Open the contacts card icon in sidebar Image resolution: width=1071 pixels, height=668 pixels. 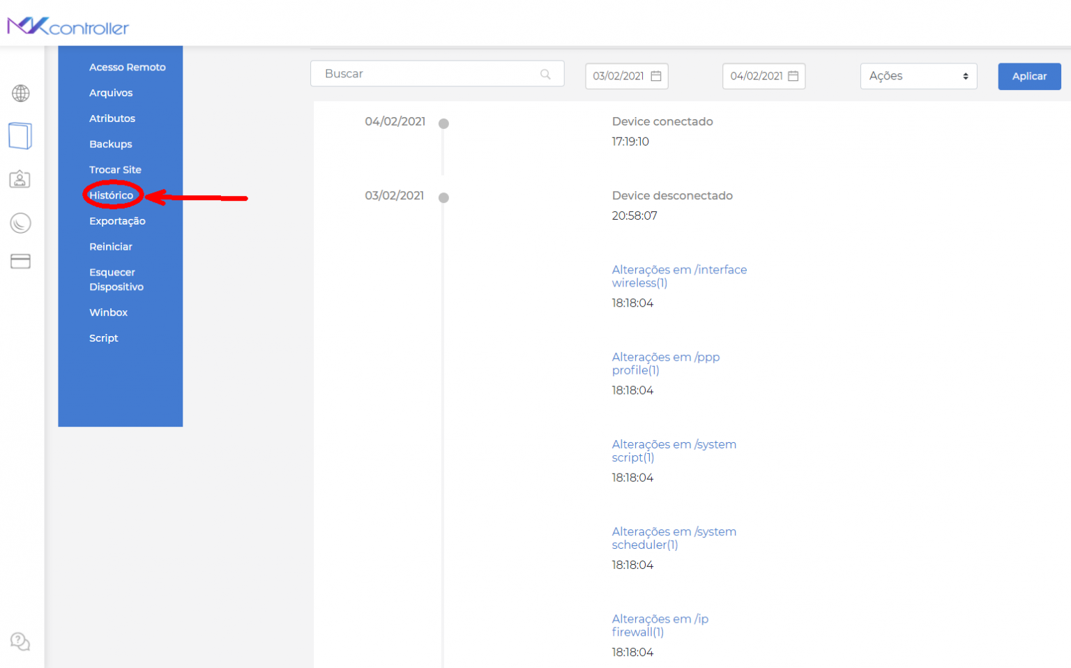point(20,179)
